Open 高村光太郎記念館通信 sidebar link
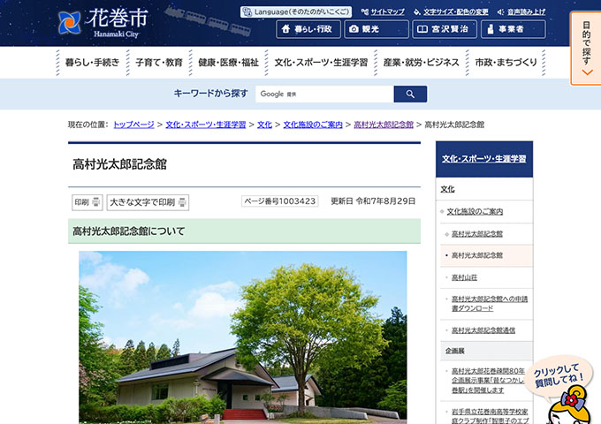 tap(483, 330)
